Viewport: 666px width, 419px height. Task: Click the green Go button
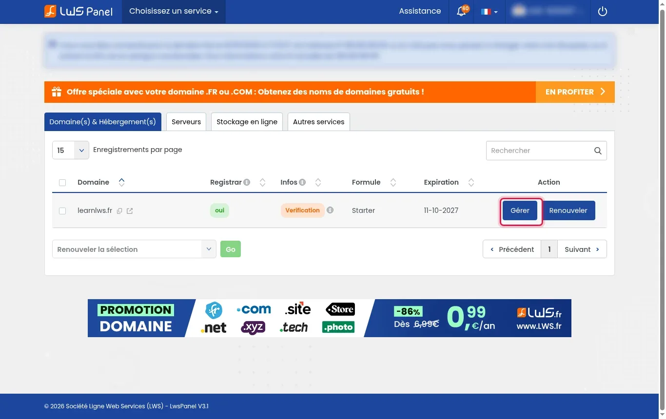(231, 249)
